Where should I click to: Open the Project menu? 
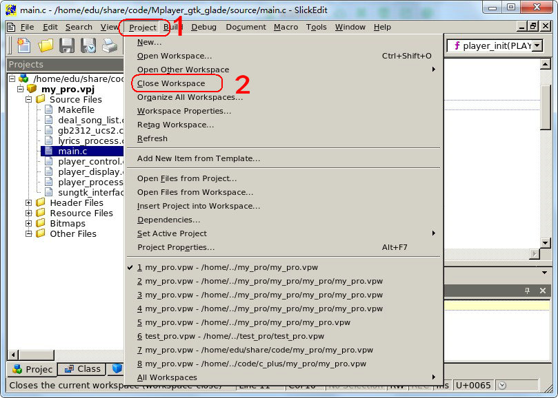coord(142,28)
